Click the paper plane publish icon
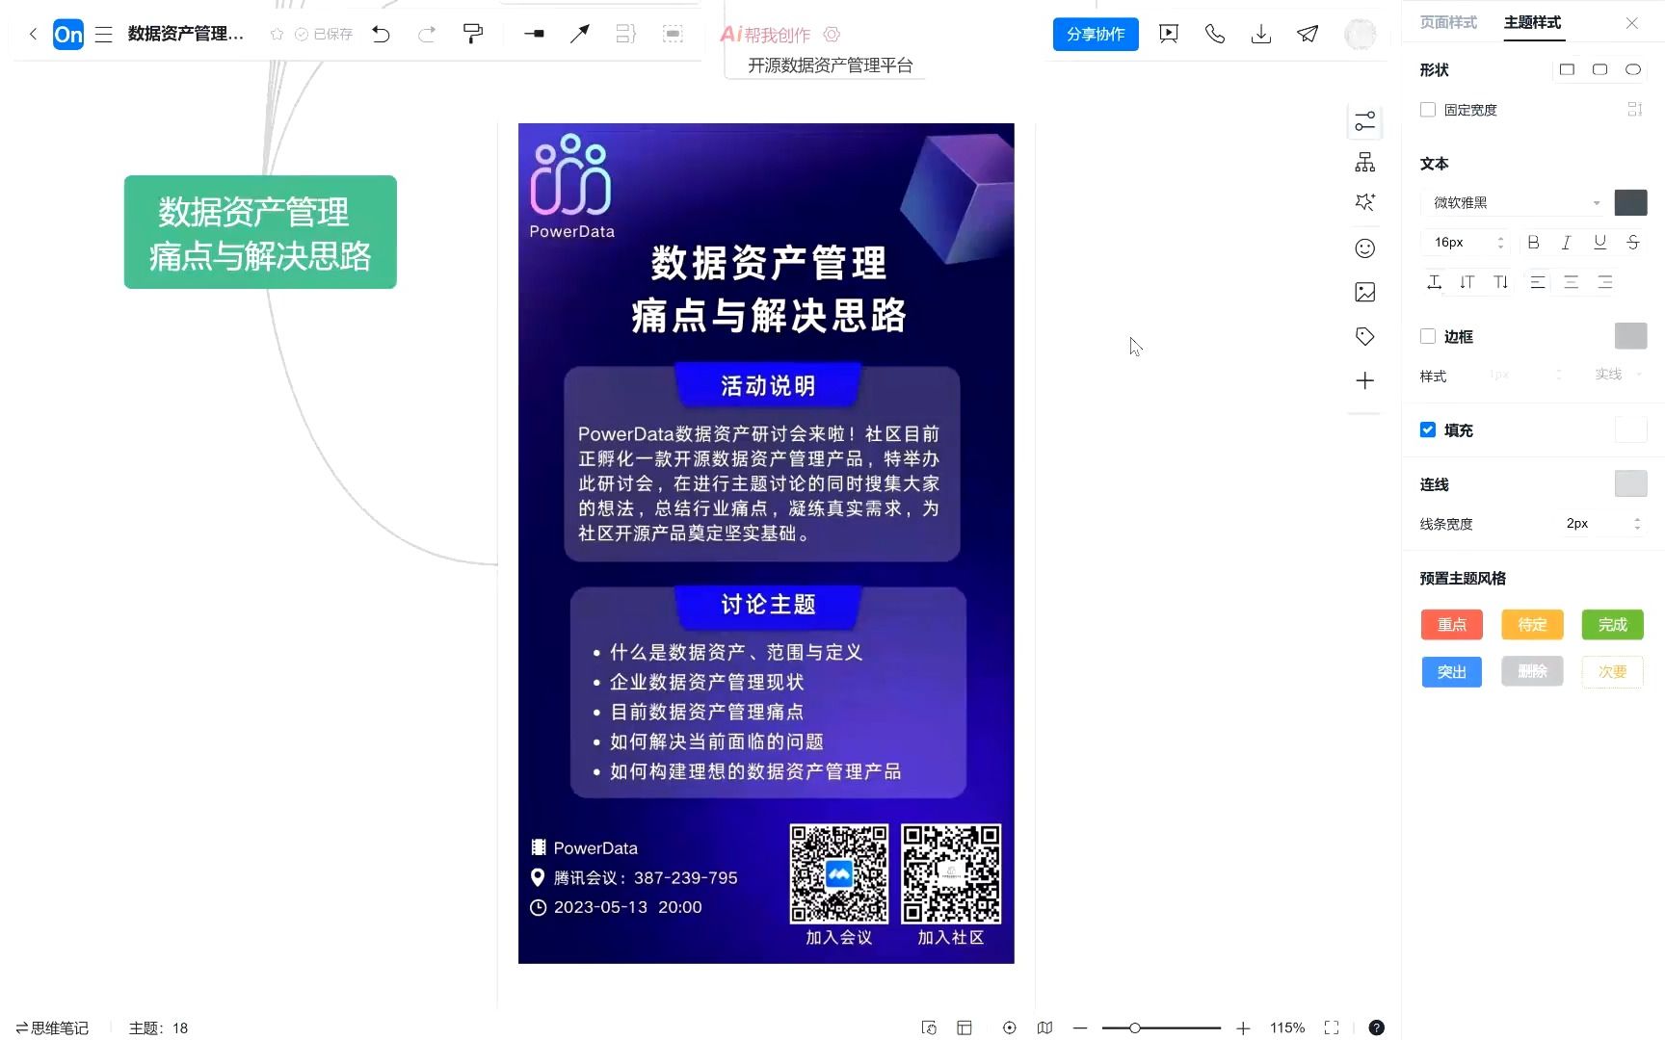The height and width of the screenshot is (1040, 1665). click(x=1308, y=35)
